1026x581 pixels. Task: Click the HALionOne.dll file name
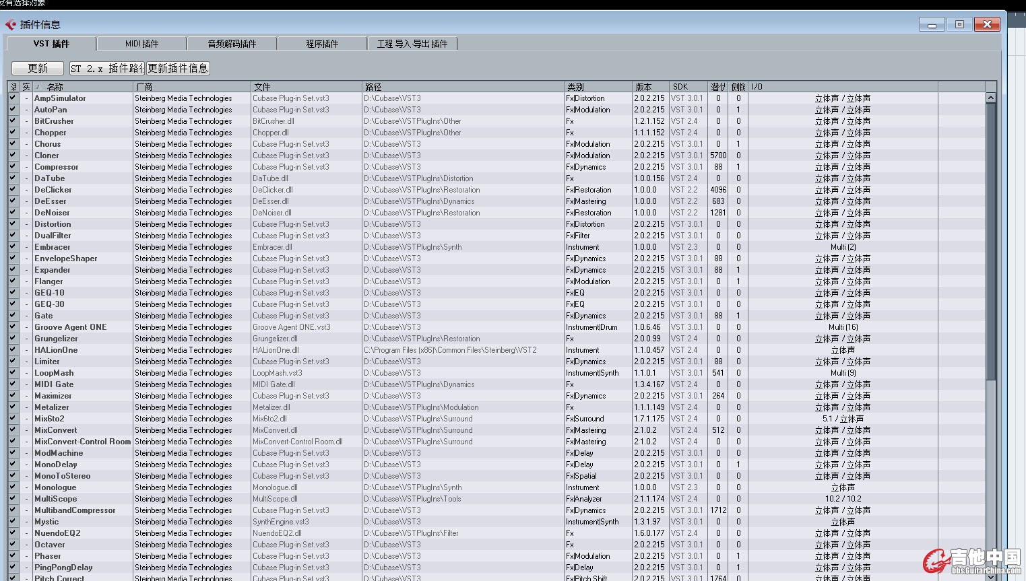[x=276, y=350]
